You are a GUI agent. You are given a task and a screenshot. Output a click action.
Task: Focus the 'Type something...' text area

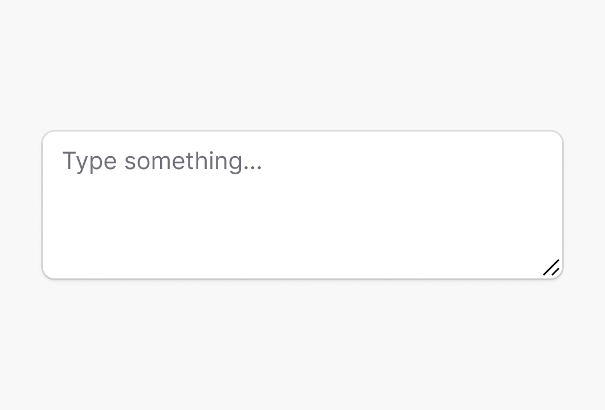(x=302, y=205)
